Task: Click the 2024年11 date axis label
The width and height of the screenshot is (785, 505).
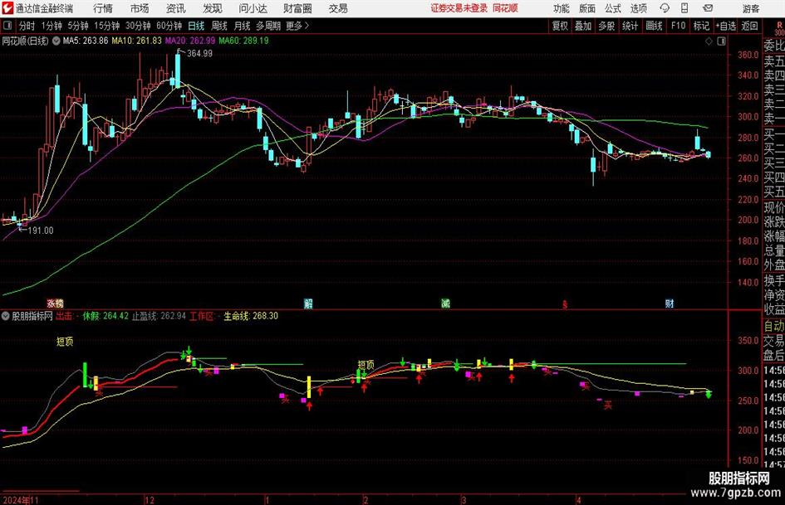Action: [x=21, y=500]
